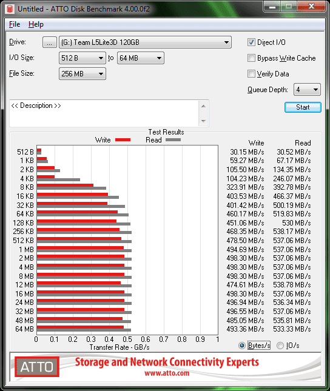Screen dimensions: 330x391
Task: Click inside the Description text box
Action: pyautogui.click(x=104, y=113)
